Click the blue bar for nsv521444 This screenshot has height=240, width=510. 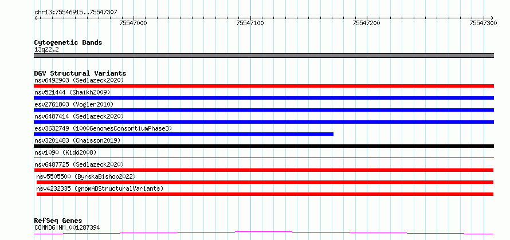click(264, 98)
